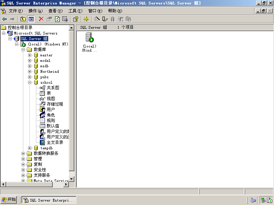
Task: Select 表 under school database
Action: pyautogui.click(x=49, y=93)
